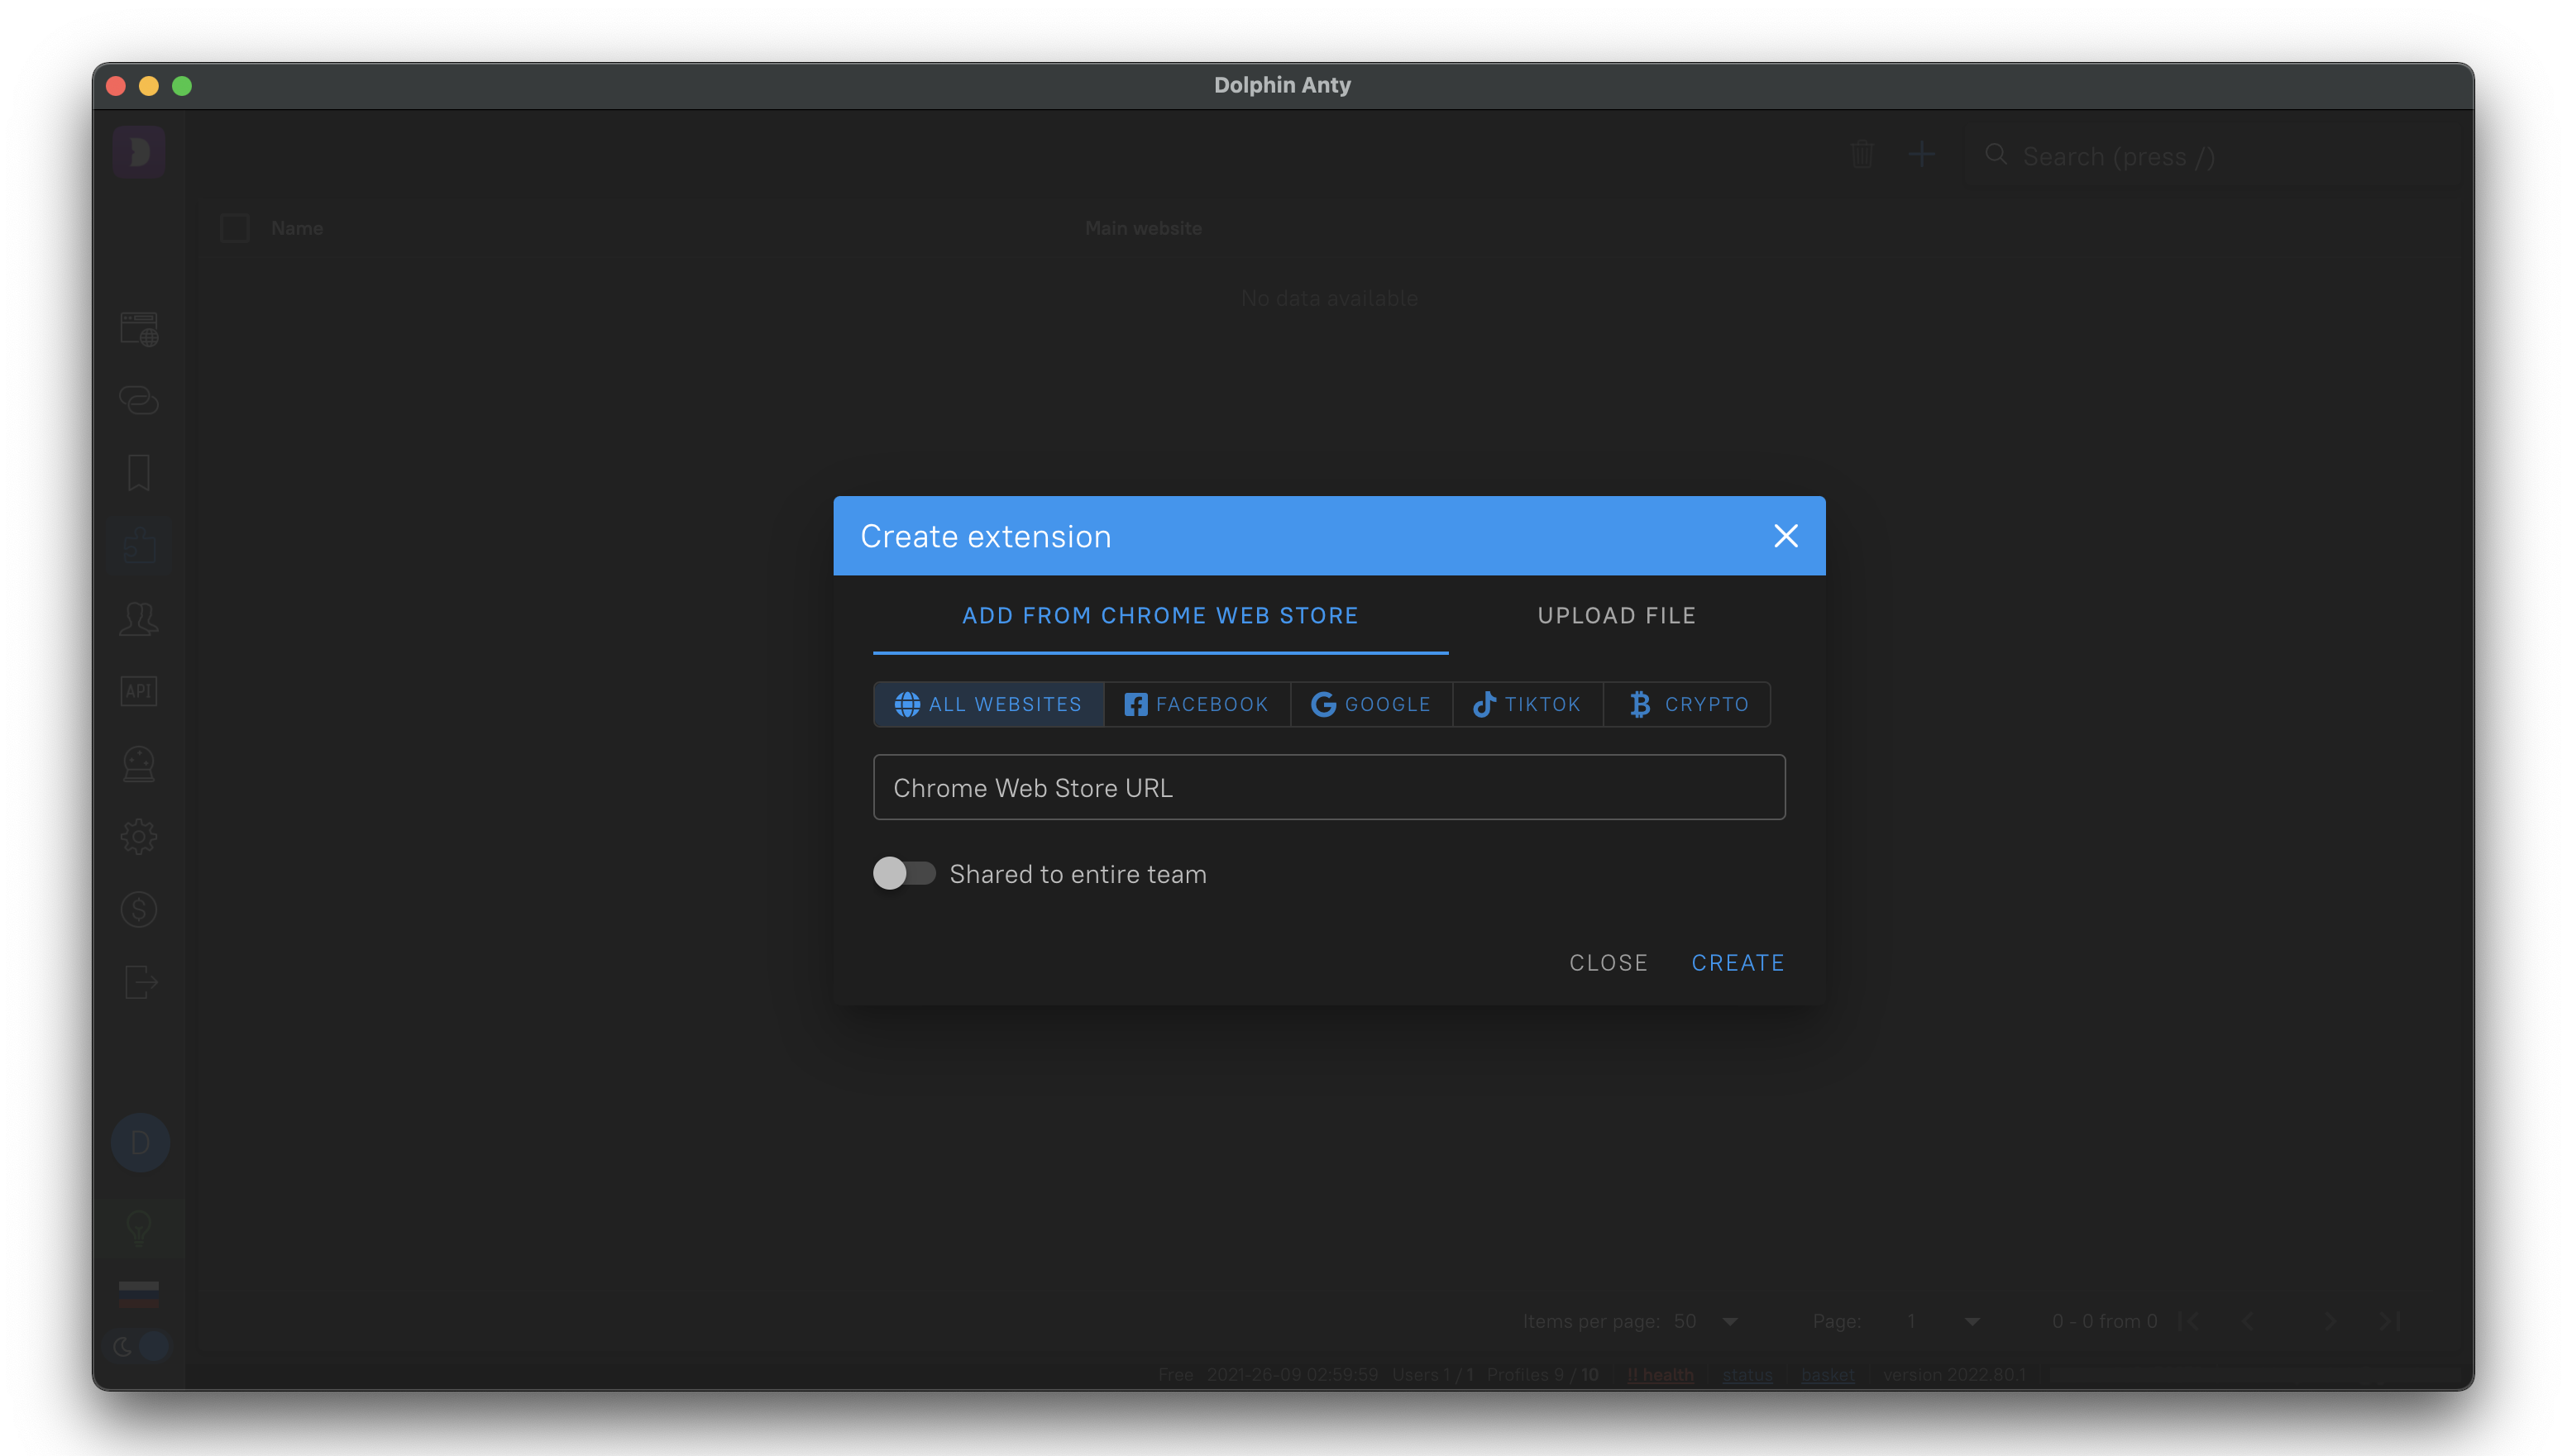The image size is (2567, 1456).
Task: Click the Chrome Web Store URL field
Action: pyautogui.click(x=1329, y=788)
